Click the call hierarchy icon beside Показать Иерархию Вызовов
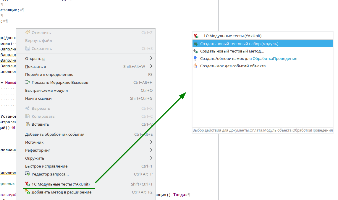 (x=28, y=82)
